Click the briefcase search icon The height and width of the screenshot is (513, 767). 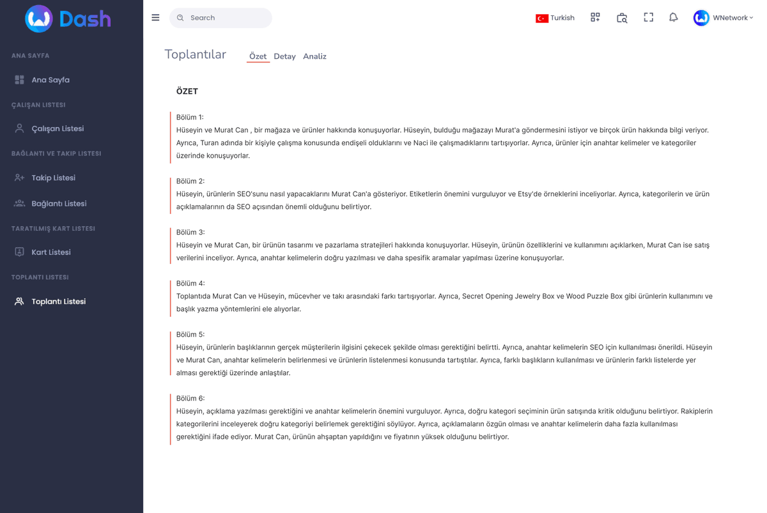[x=622, y=18]
